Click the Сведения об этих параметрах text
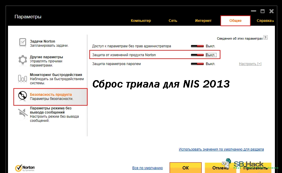This screenshot has height=173, width=282. point(240,38)
